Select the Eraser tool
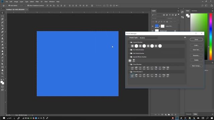 tap(2, 45)
